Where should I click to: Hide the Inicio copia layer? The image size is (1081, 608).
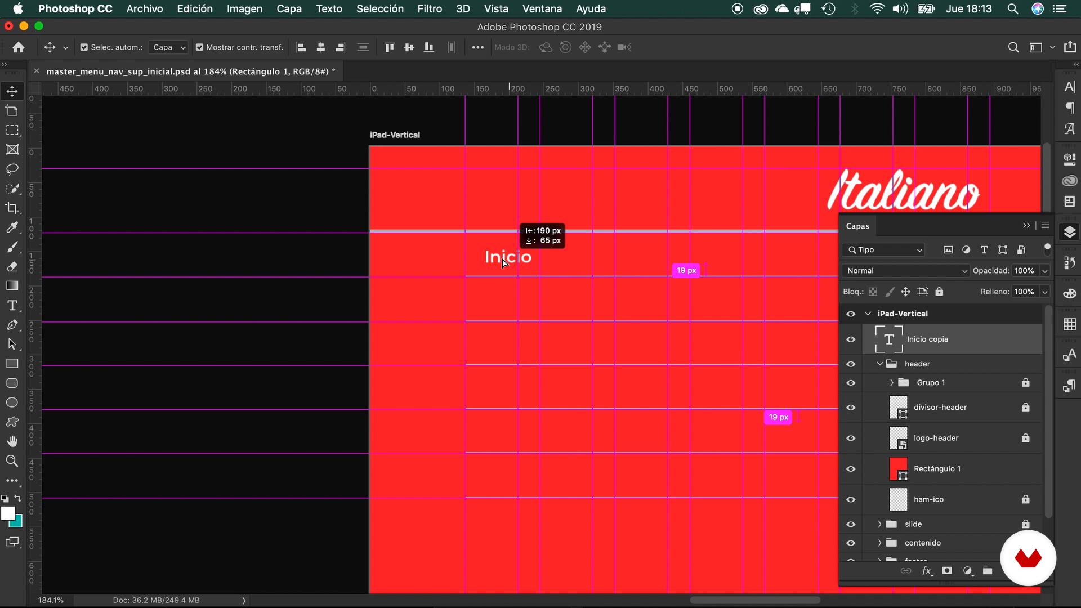tap(851, 339)
